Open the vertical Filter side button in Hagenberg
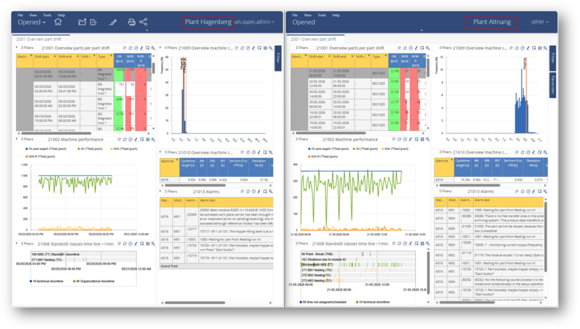 click(x=278, y=58)
